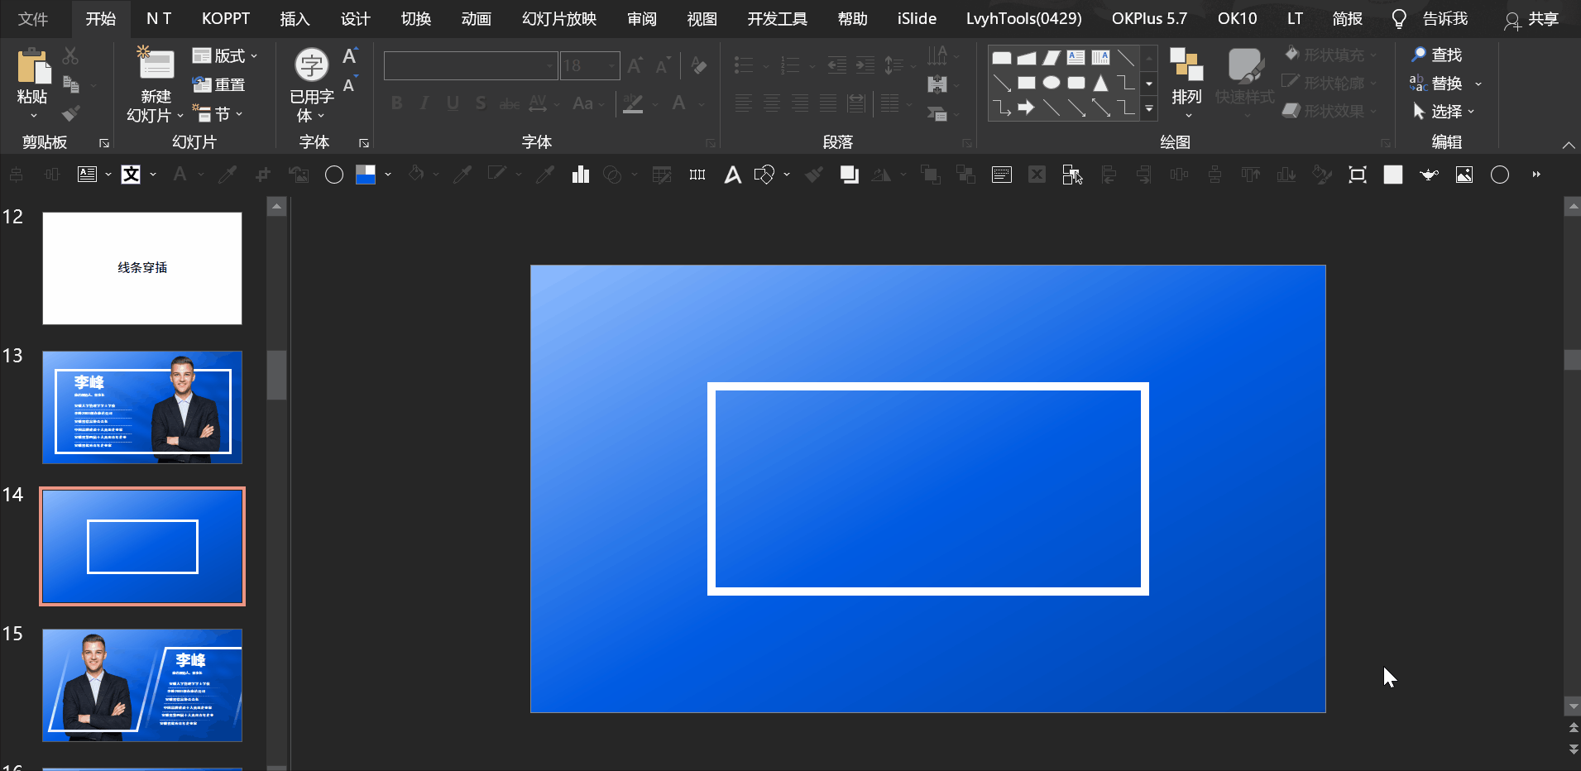1581x771 pixels.
Task: Toggle align text left
Action: tap(744, 103)
